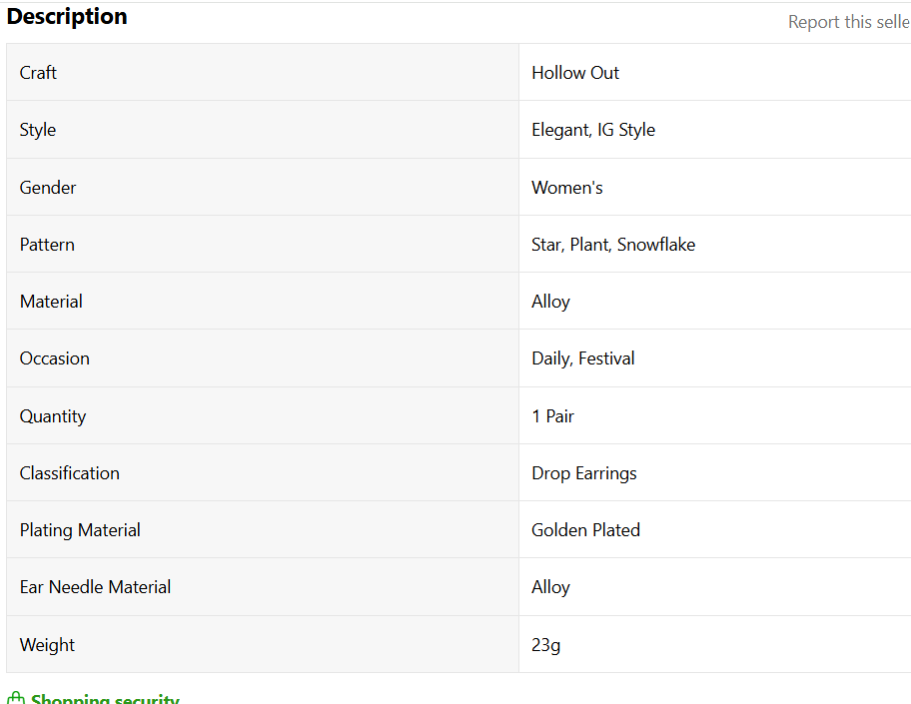Select the Pattern attribute label

tap(47, 245)
